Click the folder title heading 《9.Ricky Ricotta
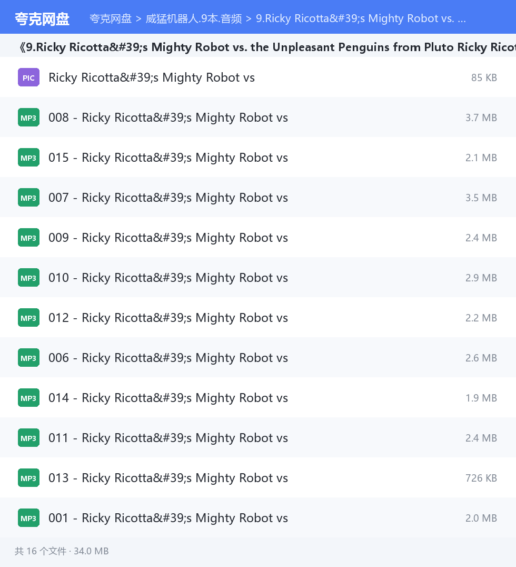The height and width of the screenshot is (567, 516). [x=267, y=47]
